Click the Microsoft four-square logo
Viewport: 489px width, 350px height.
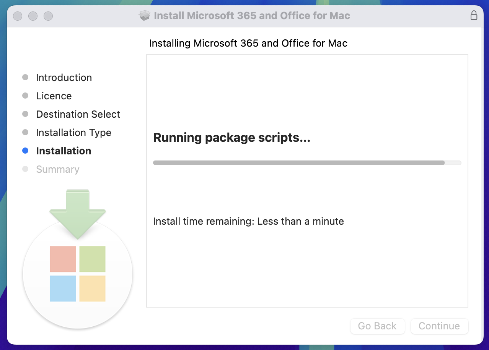[x=78, y=274]
